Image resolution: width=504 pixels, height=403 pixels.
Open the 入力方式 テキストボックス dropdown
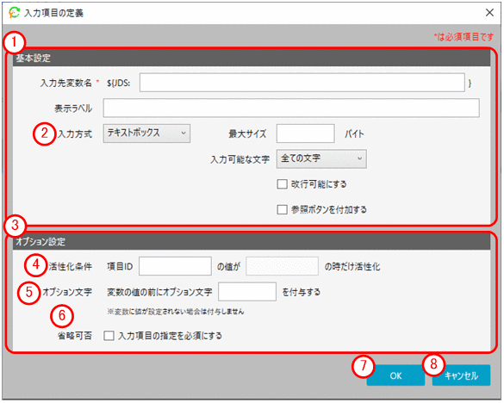pos(146,133)
